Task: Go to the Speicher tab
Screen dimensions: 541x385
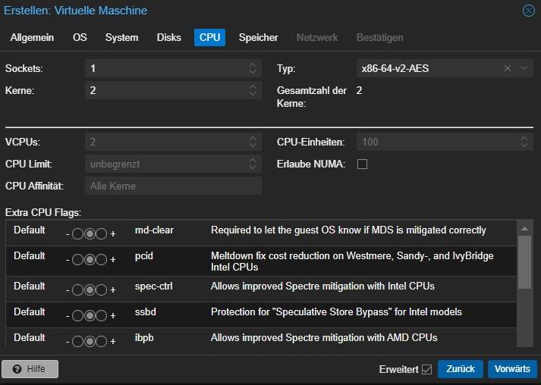Action: (258, 37)
